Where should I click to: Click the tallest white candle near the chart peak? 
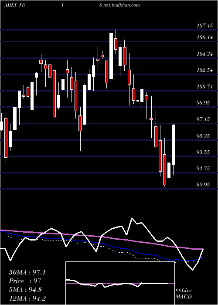point(111,56)
